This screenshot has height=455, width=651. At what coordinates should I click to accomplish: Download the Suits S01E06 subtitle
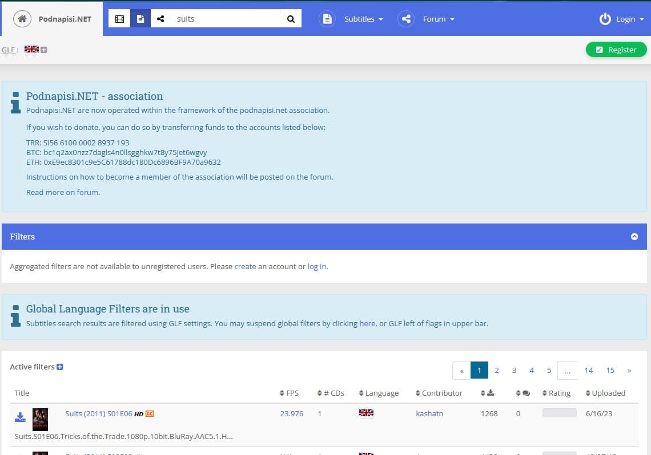pos(20,417)
